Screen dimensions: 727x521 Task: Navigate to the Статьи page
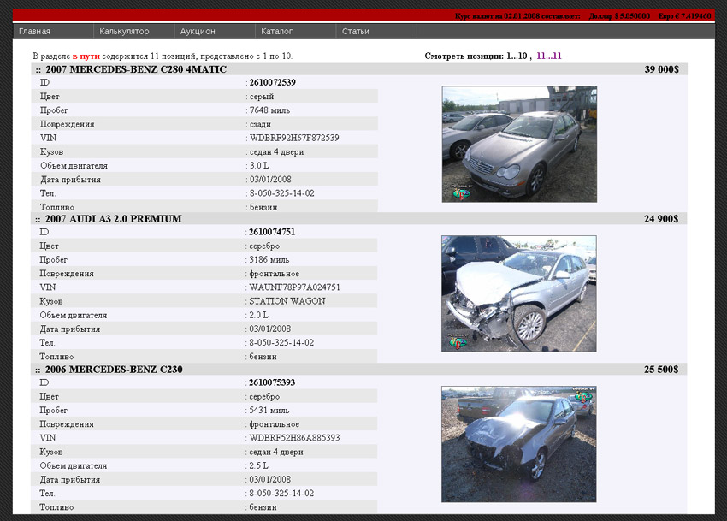click(x=355, y=32)
